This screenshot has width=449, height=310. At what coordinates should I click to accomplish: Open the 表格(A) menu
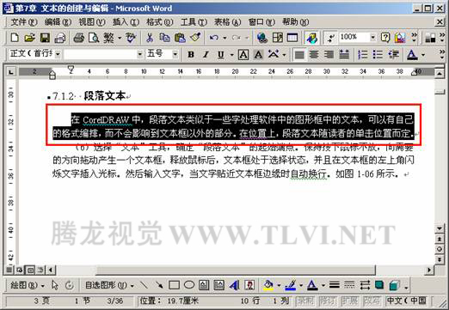pyautogui.click(x=228, y=21)
